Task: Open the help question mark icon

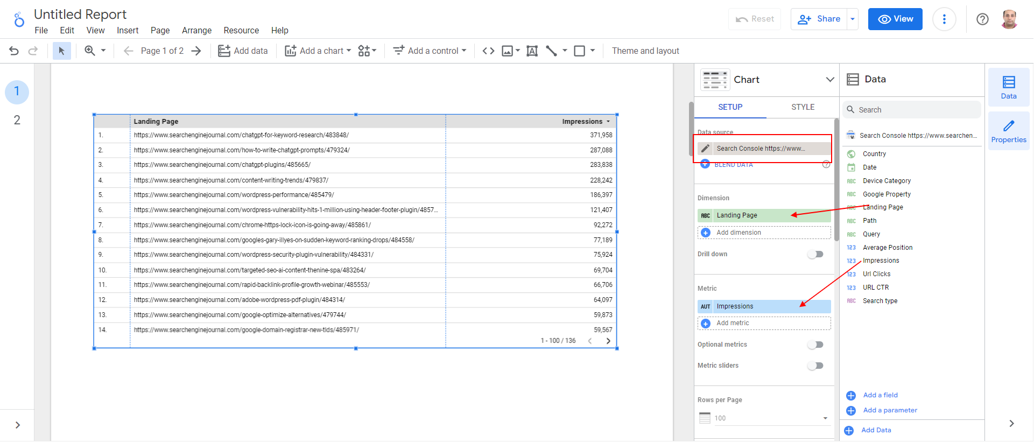Action: pos(982,19)
